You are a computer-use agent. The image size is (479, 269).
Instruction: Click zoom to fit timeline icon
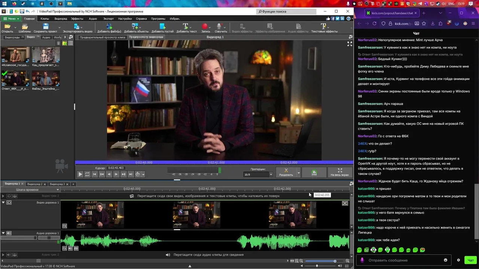click(292, 261)
